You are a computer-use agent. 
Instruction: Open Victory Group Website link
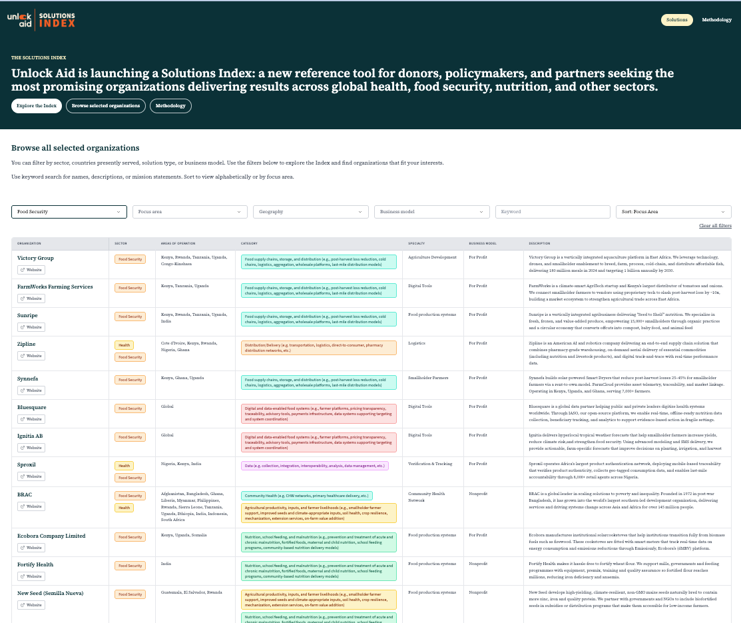click(31, 270)
